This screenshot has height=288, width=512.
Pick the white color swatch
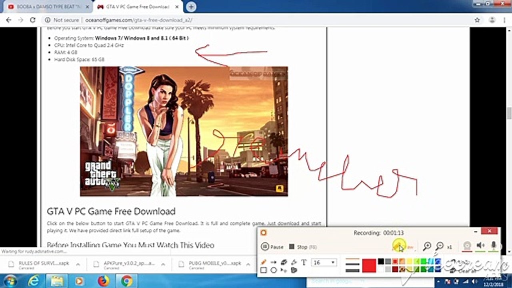coord(381,269)
